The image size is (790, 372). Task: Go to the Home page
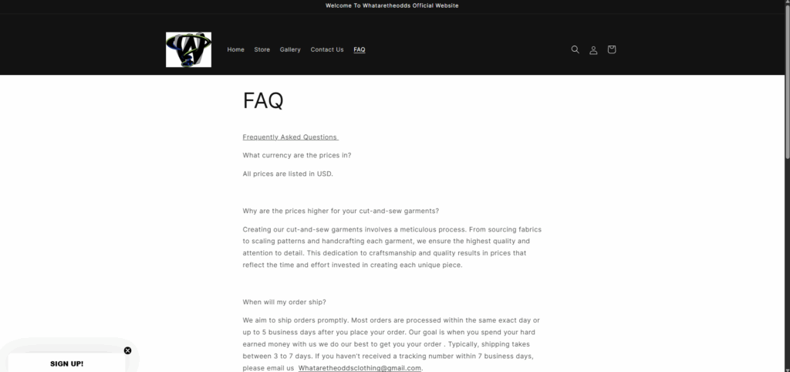236,49
